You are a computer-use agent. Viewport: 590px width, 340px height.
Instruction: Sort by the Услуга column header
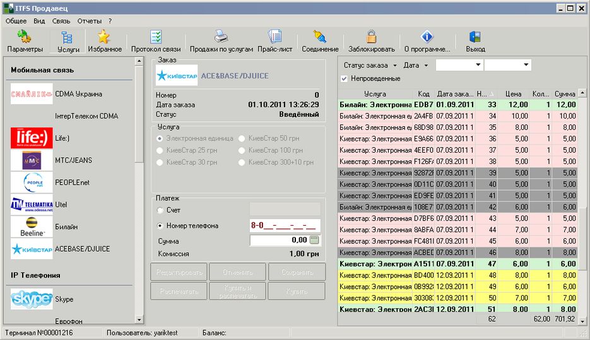[375, 93]
